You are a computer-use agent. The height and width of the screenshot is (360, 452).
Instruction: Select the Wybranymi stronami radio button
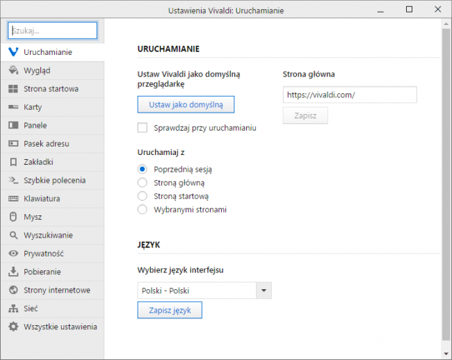[143, 209]
